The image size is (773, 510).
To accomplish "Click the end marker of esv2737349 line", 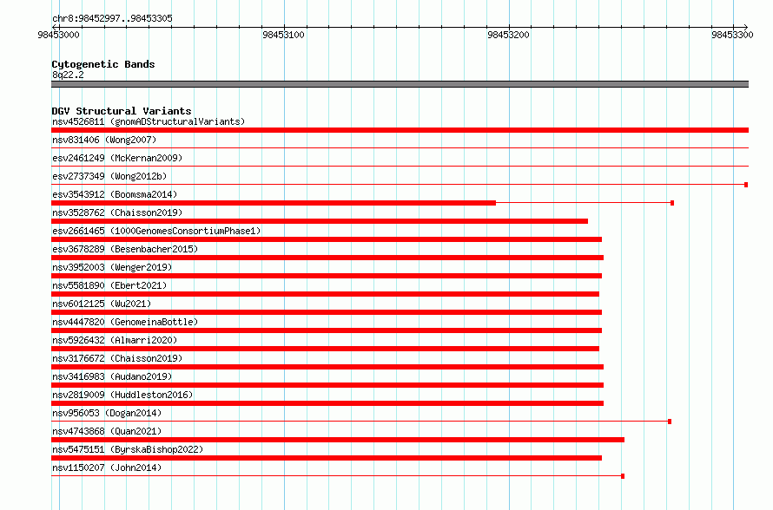I will click(746, 185).
